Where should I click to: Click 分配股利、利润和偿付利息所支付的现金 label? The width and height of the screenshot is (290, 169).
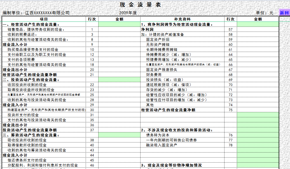43,165
